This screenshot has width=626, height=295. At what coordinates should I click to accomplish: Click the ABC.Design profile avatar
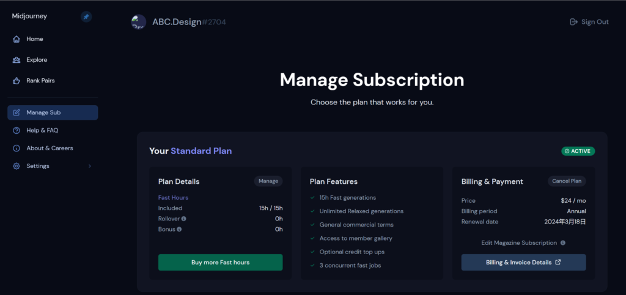pyautogui.click(x=139, y=22)
